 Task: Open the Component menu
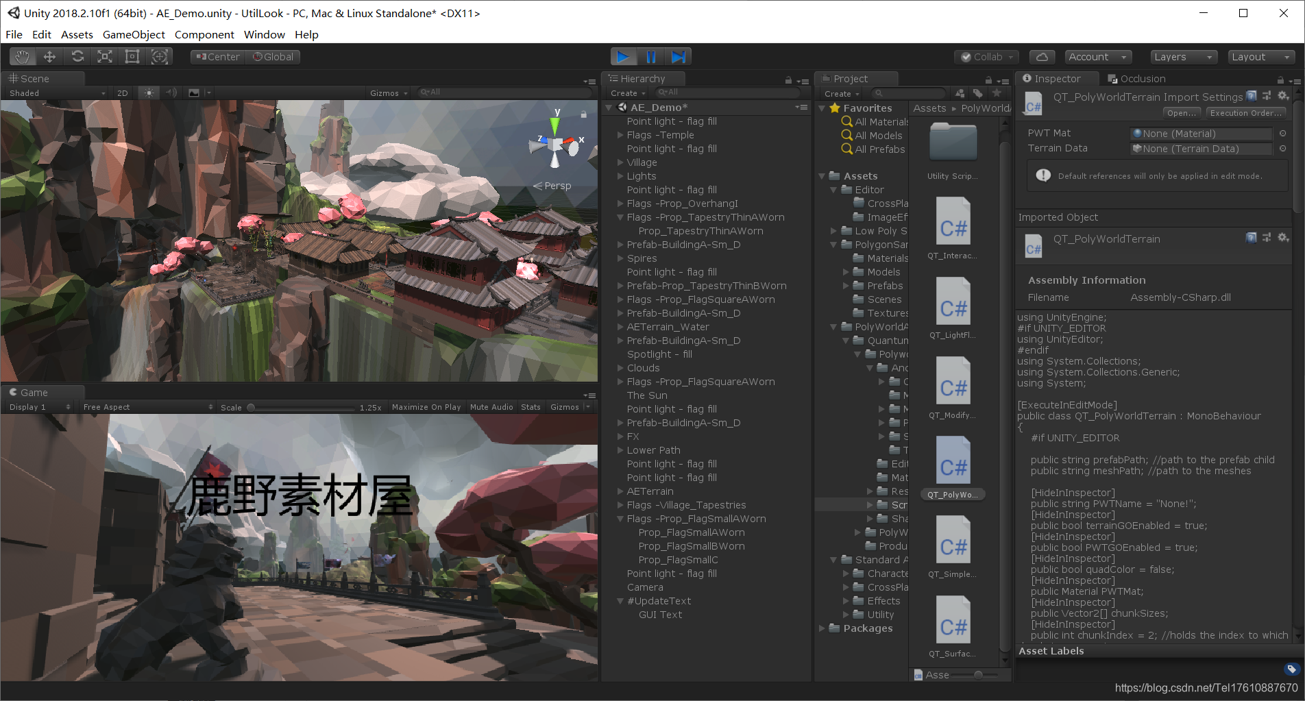[204, 34]
